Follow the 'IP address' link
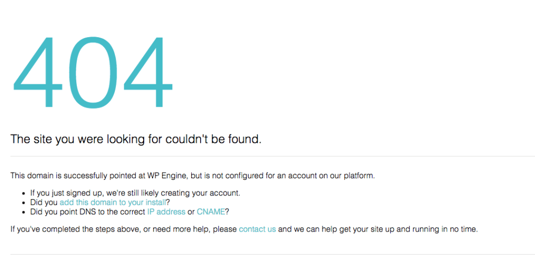 click(166, 212)
